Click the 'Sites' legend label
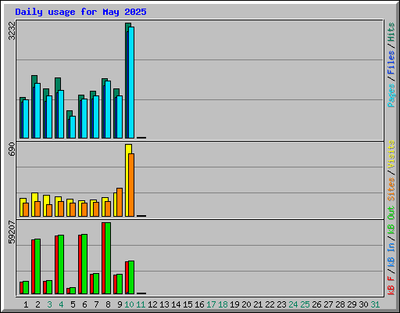Screen dimensions: 400x313 391,189
